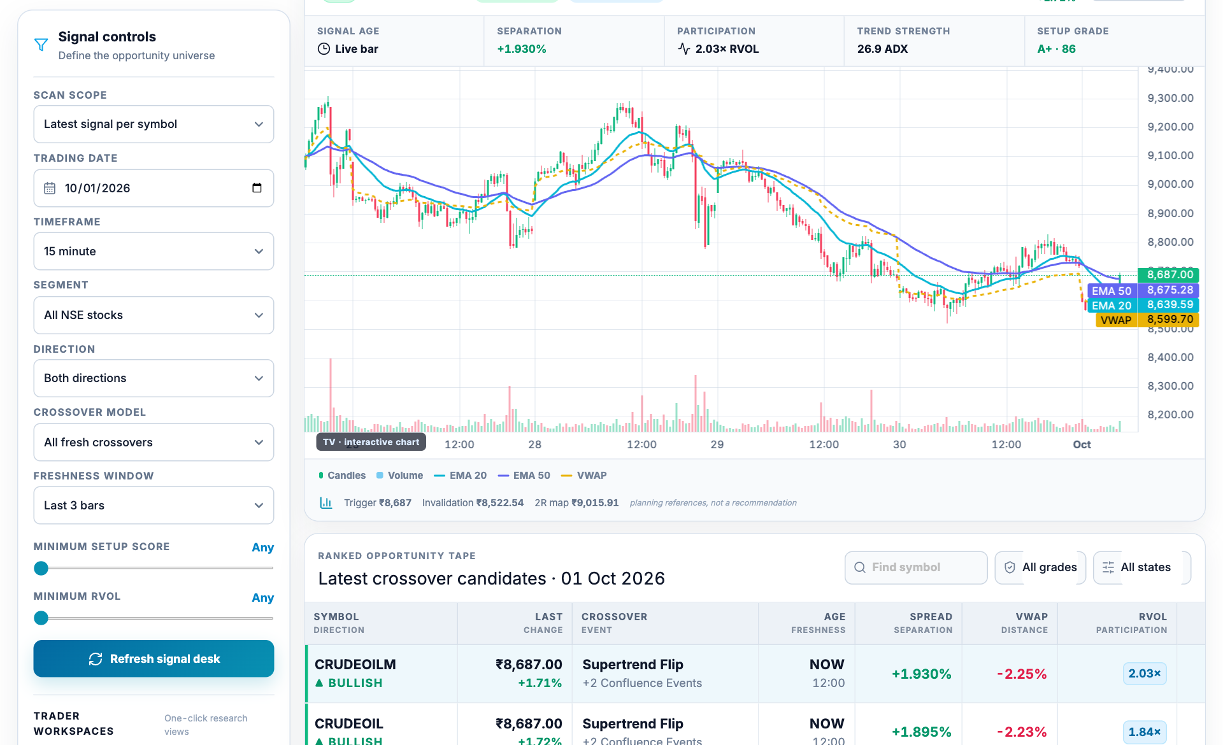Click the TV interactive chart badge
The width and height of the screenshot is (1223, 745).
point(371,442)
